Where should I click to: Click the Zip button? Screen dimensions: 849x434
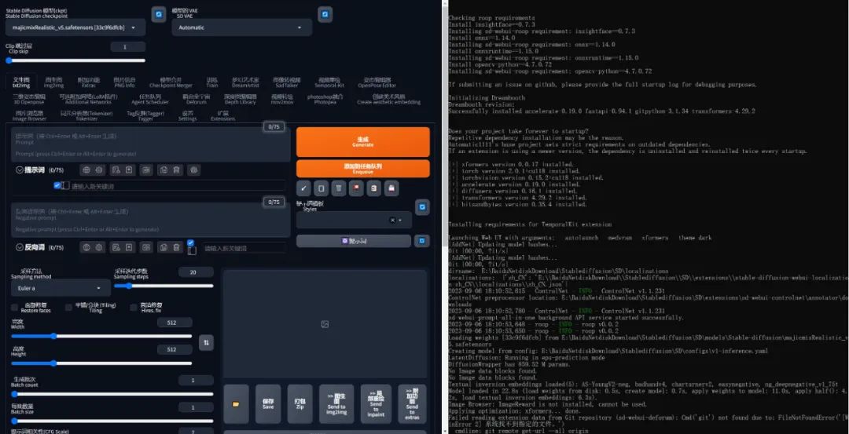(300, 403)
